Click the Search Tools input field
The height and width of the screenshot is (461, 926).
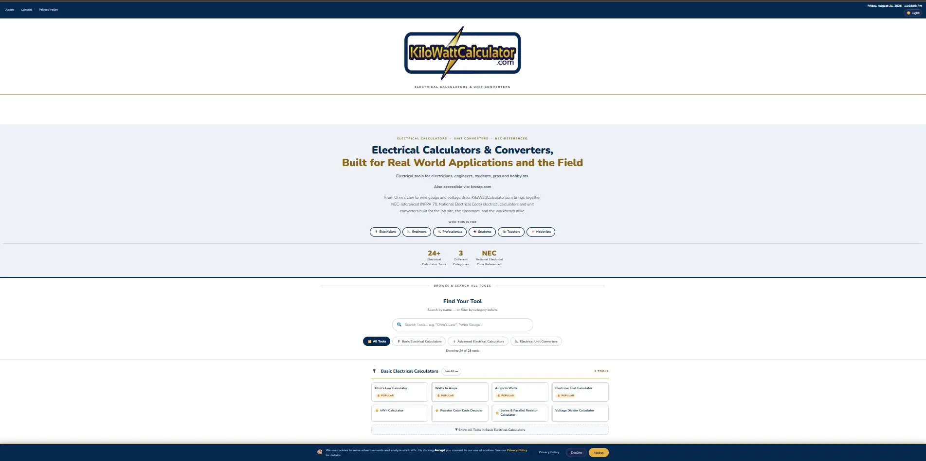pyautogui.click(x=463, y=324)
